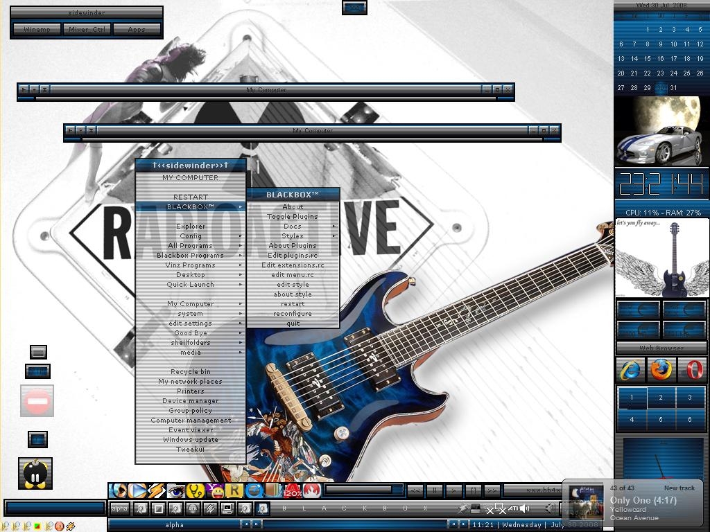Select reconfigure in the BLACKBOX submenu

(293, 314)
